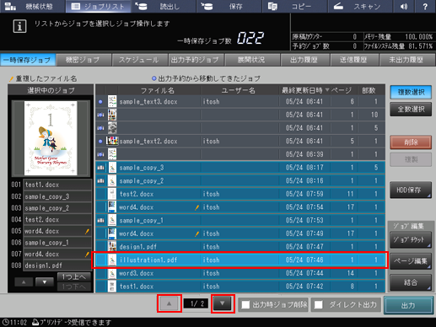This screenshot has height=327, width=436.
Task: Select 008 design1.pdf in selected jobs panel
Action: click(57, 265)
